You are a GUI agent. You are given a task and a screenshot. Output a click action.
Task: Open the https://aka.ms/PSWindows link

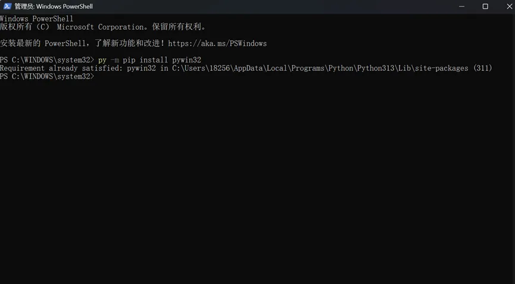pyautogui.click(x=217, y=43)
